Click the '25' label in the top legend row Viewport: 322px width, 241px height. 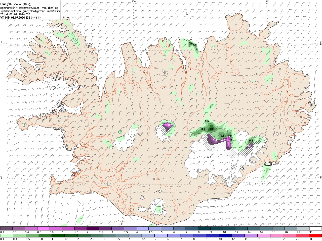tap(298, 232)
